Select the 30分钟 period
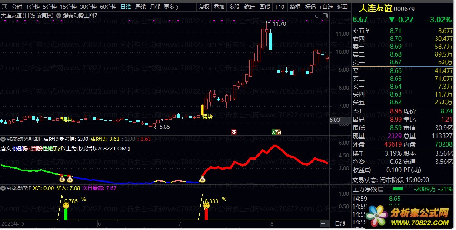 (x=88, y=7)
